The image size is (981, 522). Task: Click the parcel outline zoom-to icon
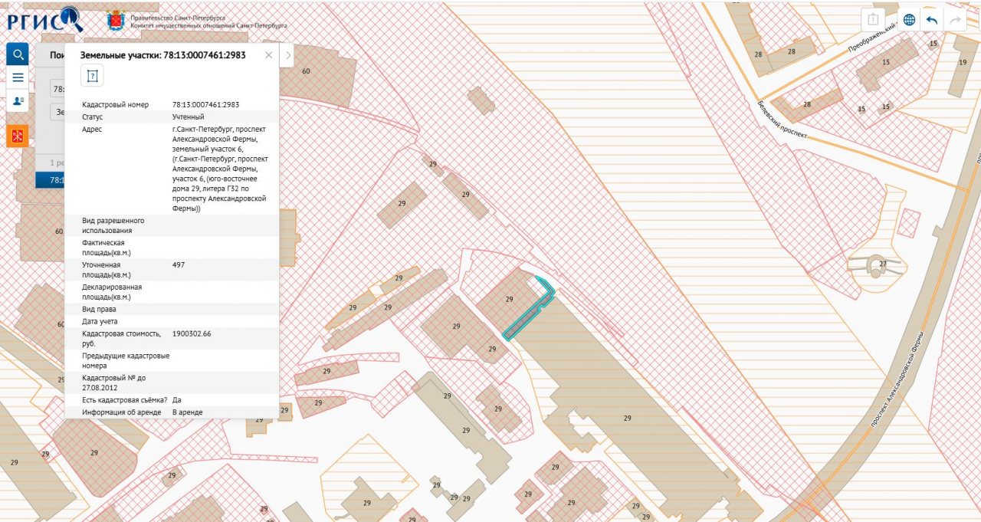click(92, 75)
